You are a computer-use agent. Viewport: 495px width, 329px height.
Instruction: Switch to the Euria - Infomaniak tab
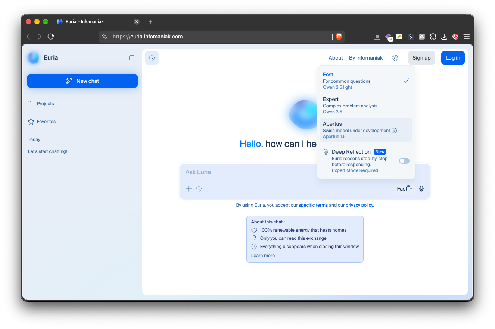98,22
